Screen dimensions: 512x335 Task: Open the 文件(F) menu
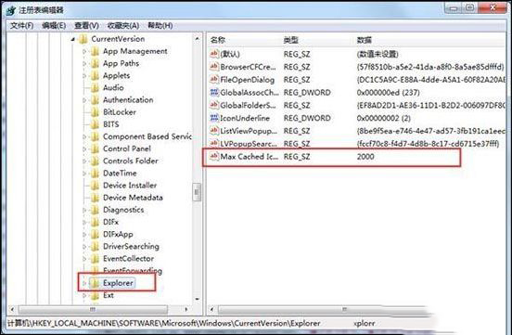[21, 25]
